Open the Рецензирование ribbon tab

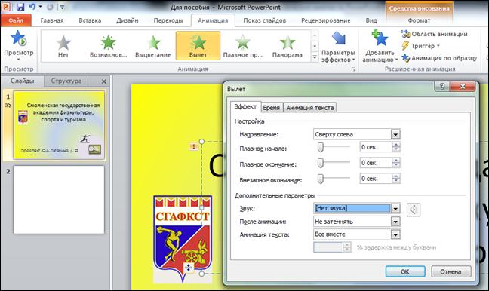click(x=325, y=20)
